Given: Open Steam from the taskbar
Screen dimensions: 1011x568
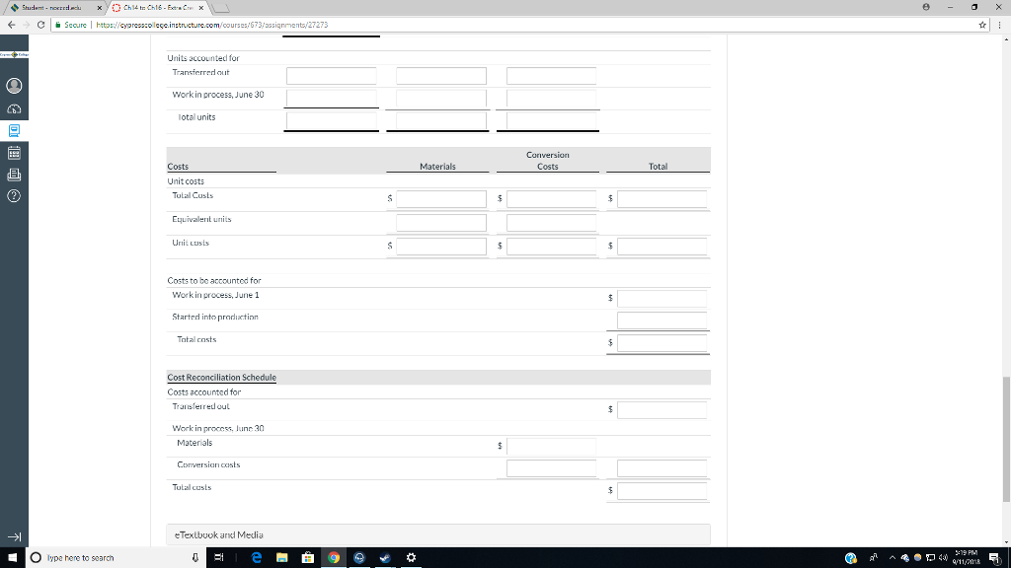Looking at the screenshot, I should 385,558.
